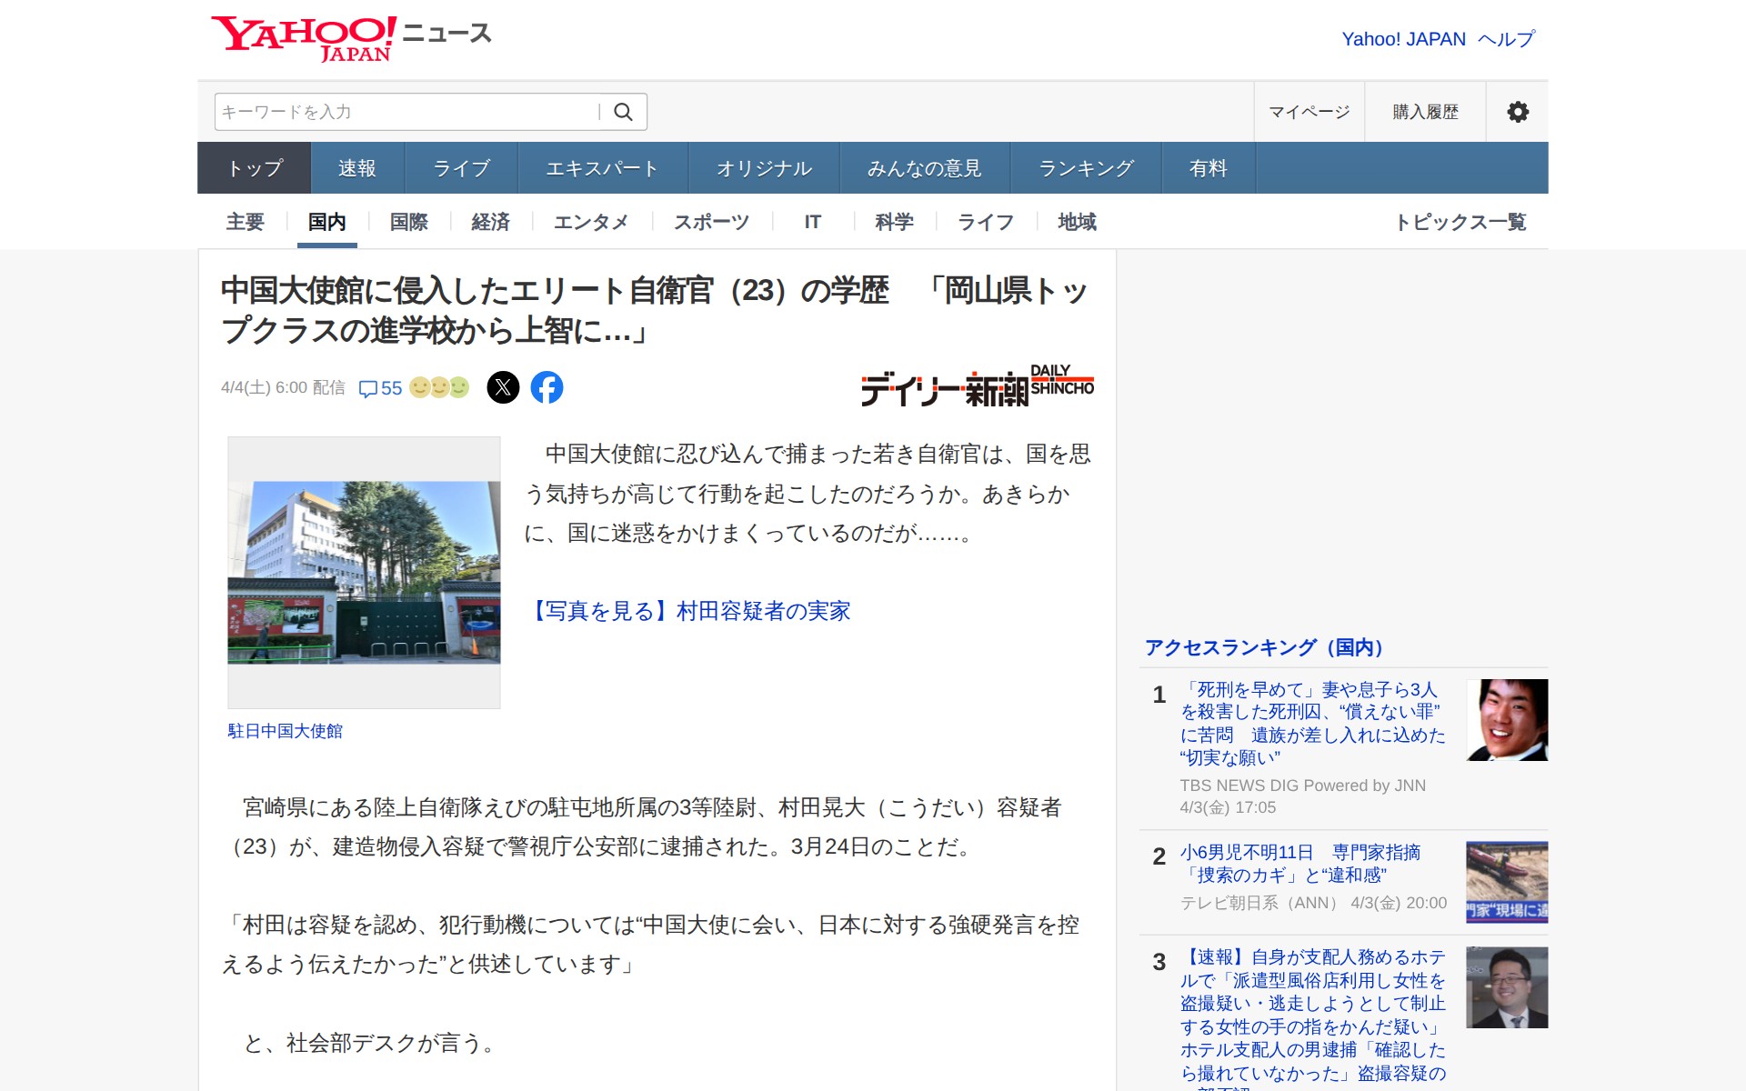Switch to the 速報 tab
This screenshot has width=1746, height=1091.
pos(356,168)
